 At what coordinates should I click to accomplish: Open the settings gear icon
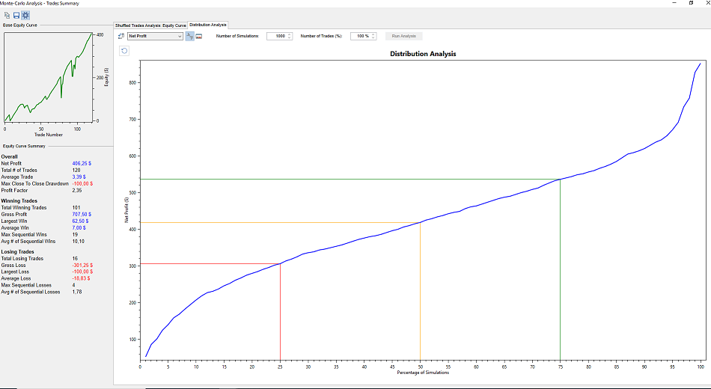pyautogui.click(x=25, y=15)
